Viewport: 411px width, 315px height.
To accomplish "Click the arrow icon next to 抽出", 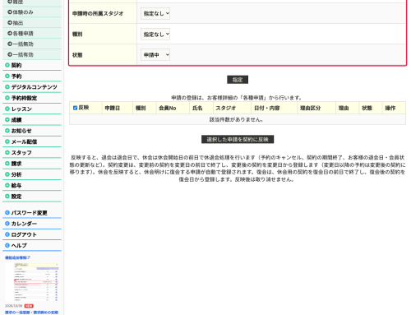I will tap(10, 23).
